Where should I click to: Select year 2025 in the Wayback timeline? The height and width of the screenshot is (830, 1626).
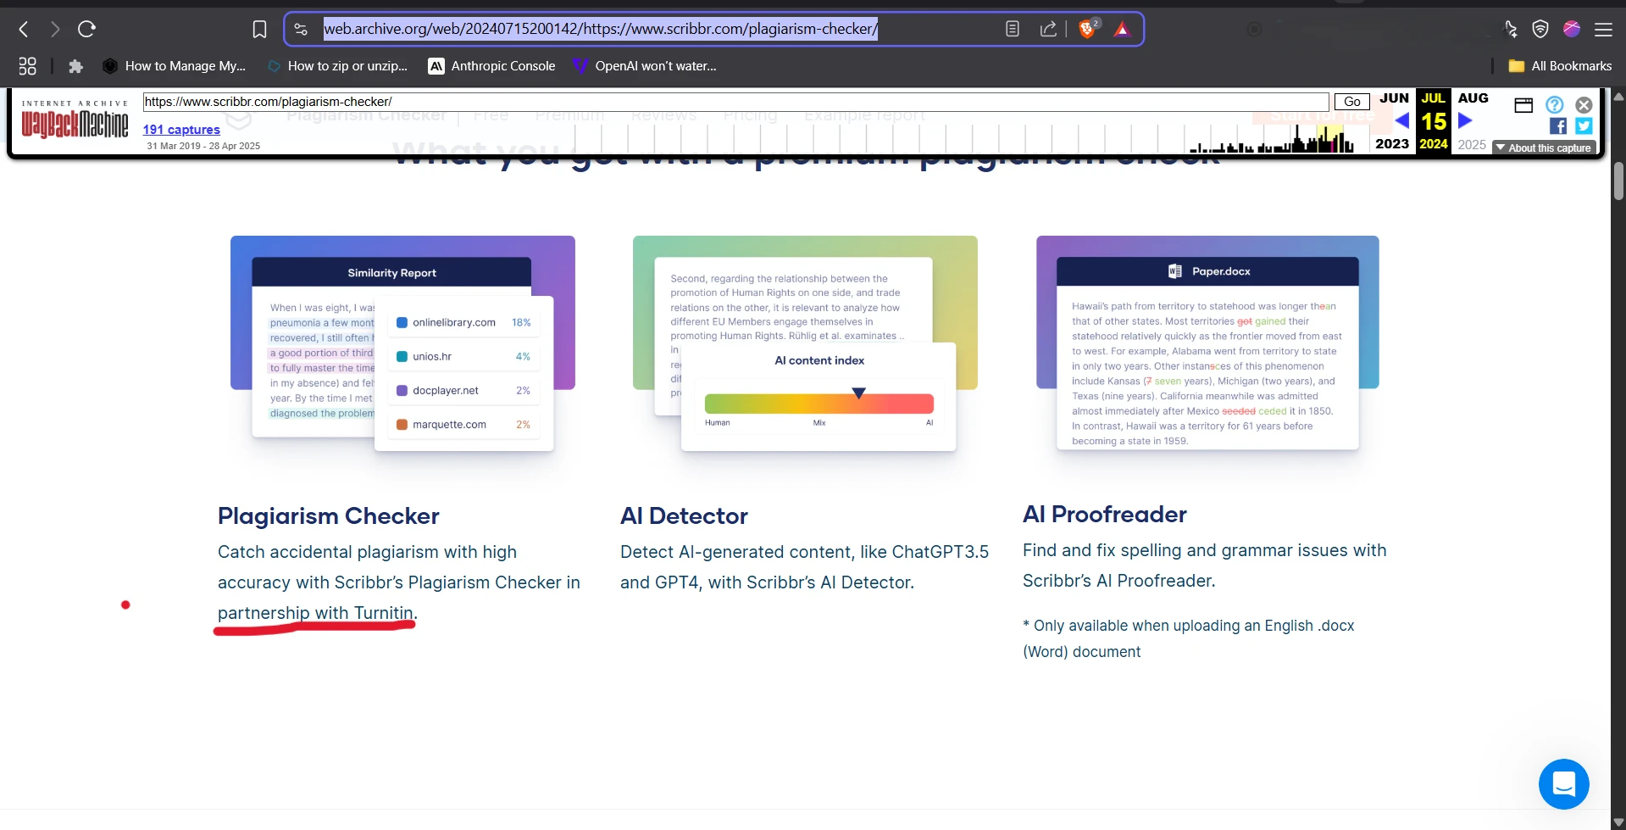(1472, 145)
